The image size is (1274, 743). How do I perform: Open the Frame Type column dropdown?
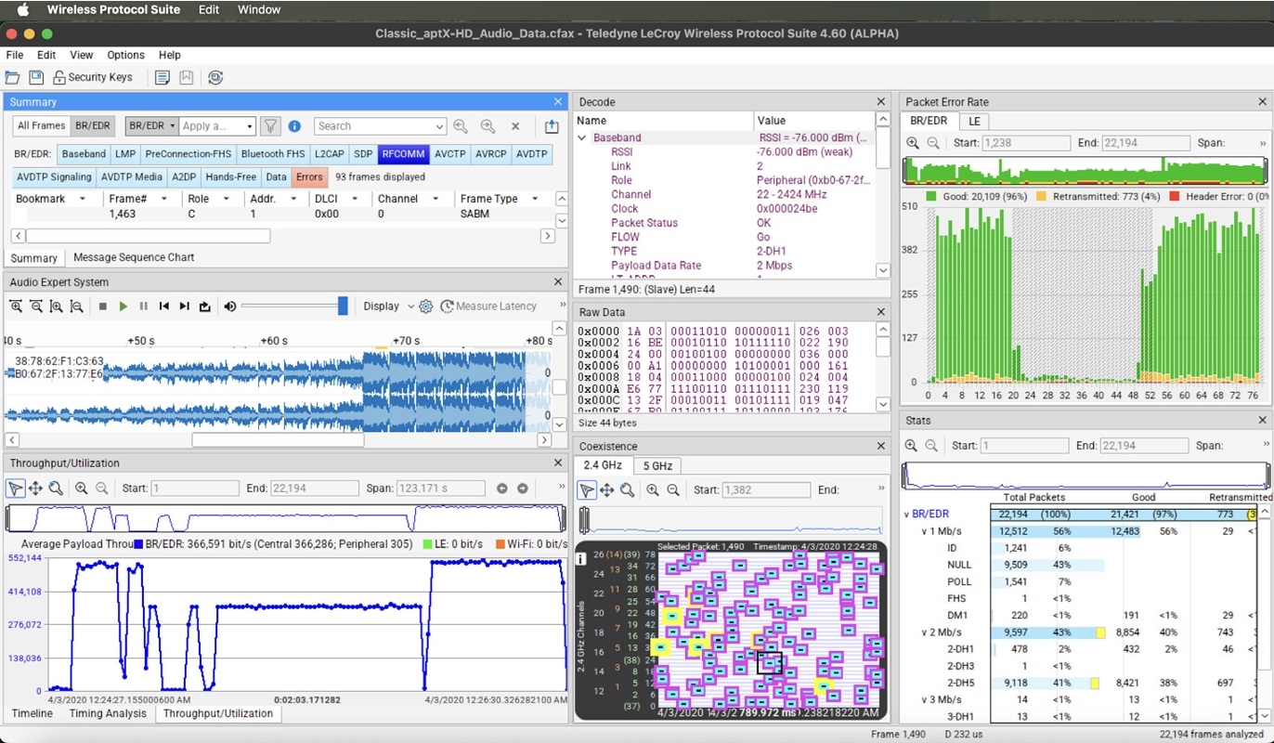[534, 199]
